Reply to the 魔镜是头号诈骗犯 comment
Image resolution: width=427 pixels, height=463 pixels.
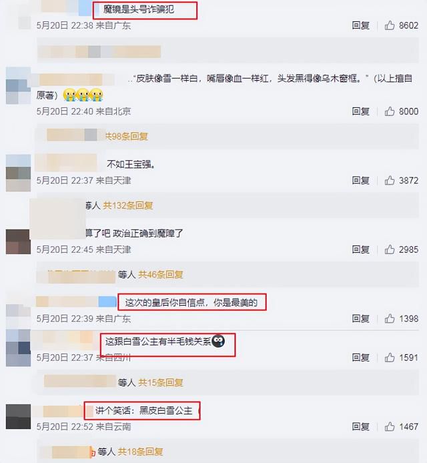click(x=360, y=25)
